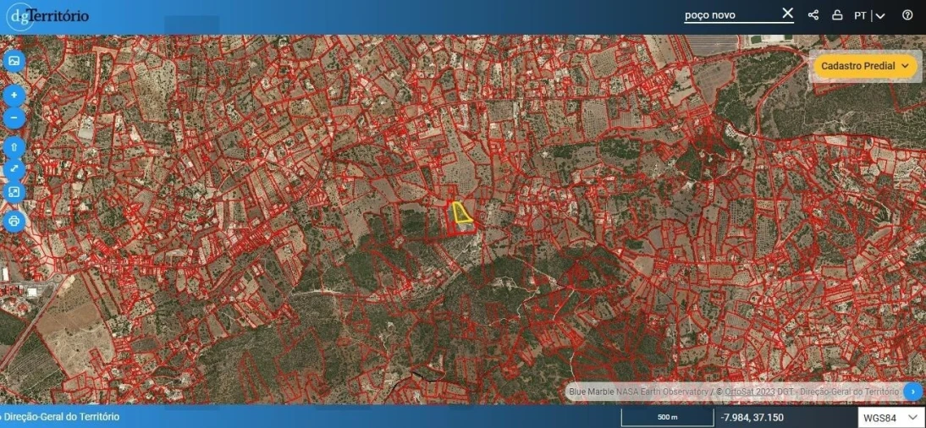Toggle fullscreen with the diagonal arrows icon

coord(14,169)
